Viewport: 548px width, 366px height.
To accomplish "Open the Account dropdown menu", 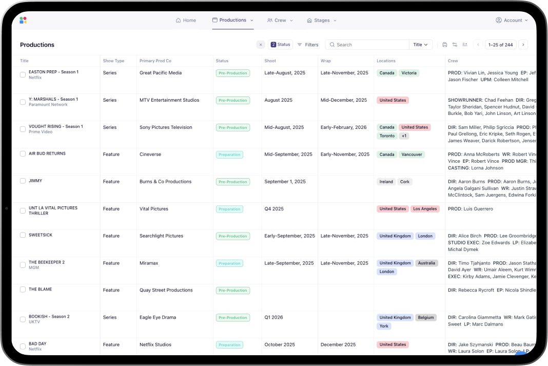I will click(512, 21).
